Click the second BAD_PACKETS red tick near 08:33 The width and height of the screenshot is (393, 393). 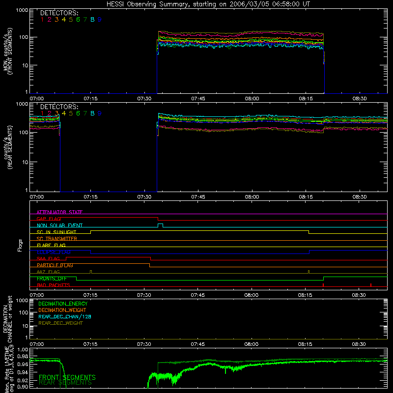click(x=371, y=285)
